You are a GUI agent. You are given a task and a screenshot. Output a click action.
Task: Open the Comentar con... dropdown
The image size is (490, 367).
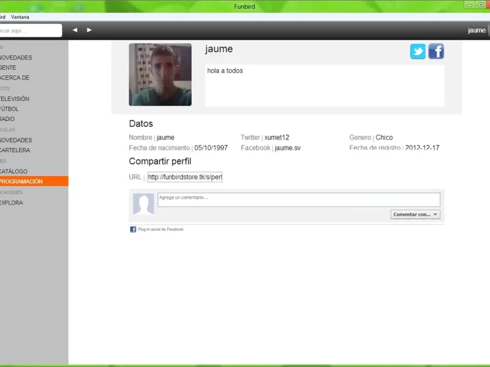coord(415,215)
